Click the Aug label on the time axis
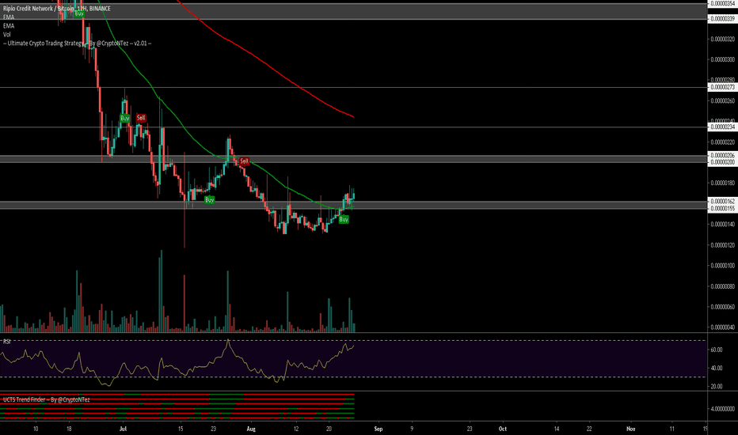The height and width of the screenshot is (435, 738). [251, 429]
